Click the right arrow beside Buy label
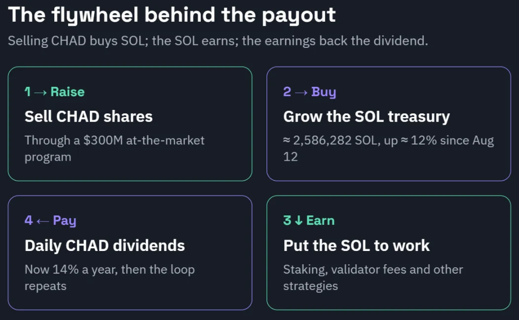The width and height of the screenshot is (519, 320). (x=301, y=92)
